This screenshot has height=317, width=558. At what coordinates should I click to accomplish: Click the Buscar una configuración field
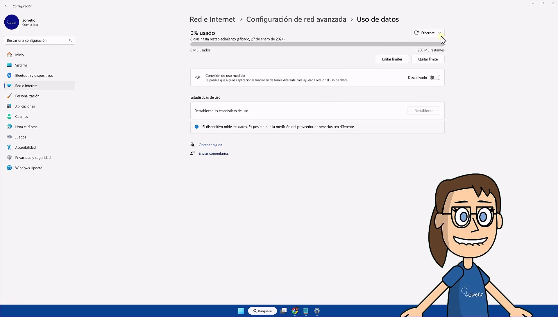pos(40,40)
